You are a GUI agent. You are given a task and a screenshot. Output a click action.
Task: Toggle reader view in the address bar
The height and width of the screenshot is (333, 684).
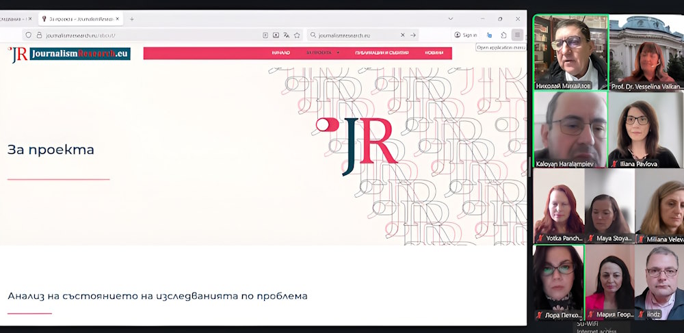[x=265, y=35]
